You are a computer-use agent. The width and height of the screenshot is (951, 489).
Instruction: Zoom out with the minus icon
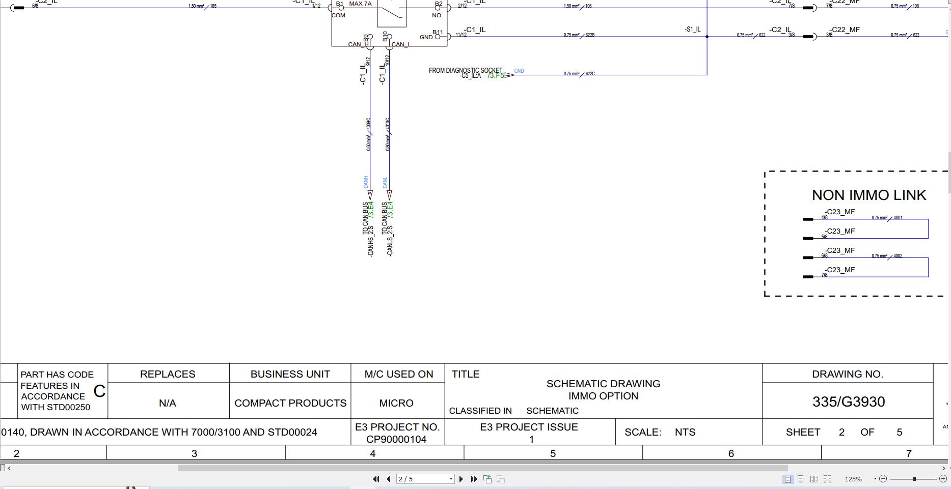(883, 479)
